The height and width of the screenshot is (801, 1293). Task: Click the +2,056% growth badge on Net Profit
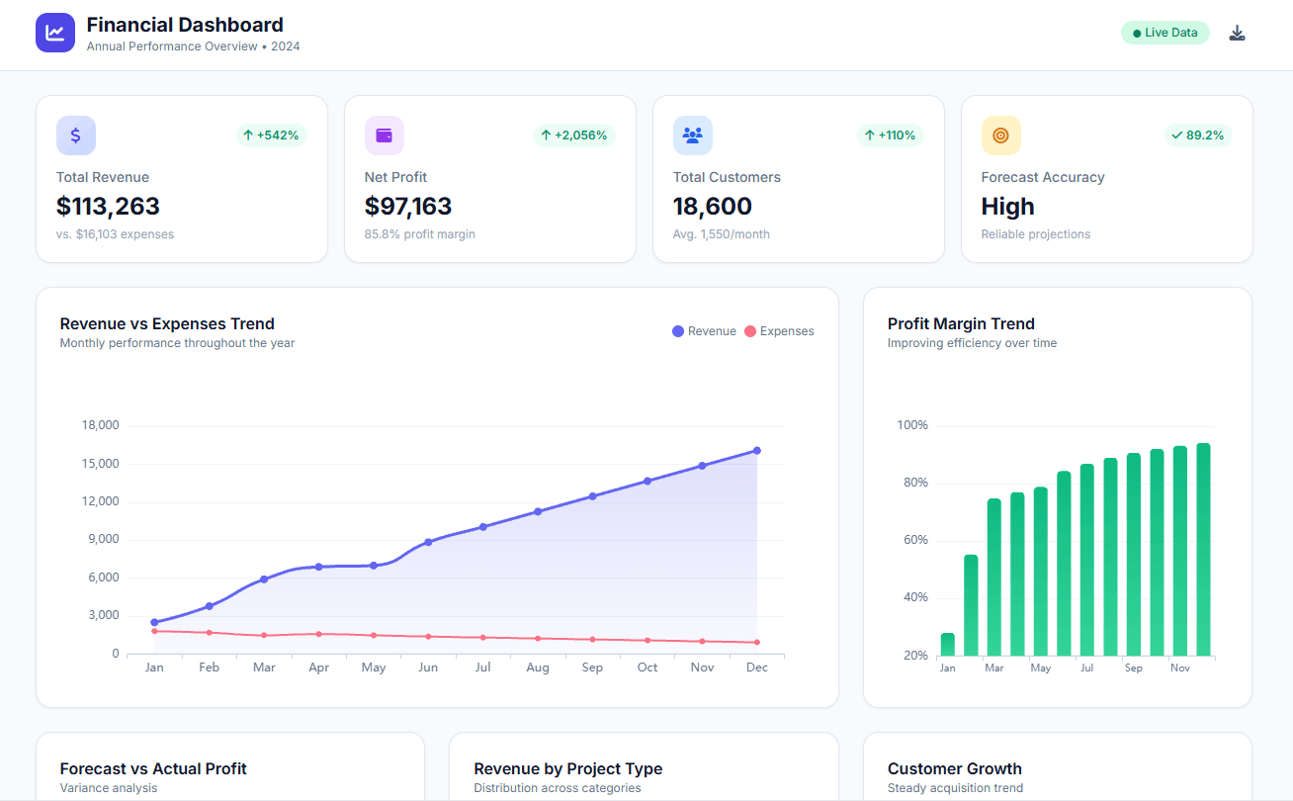point(574,135)
